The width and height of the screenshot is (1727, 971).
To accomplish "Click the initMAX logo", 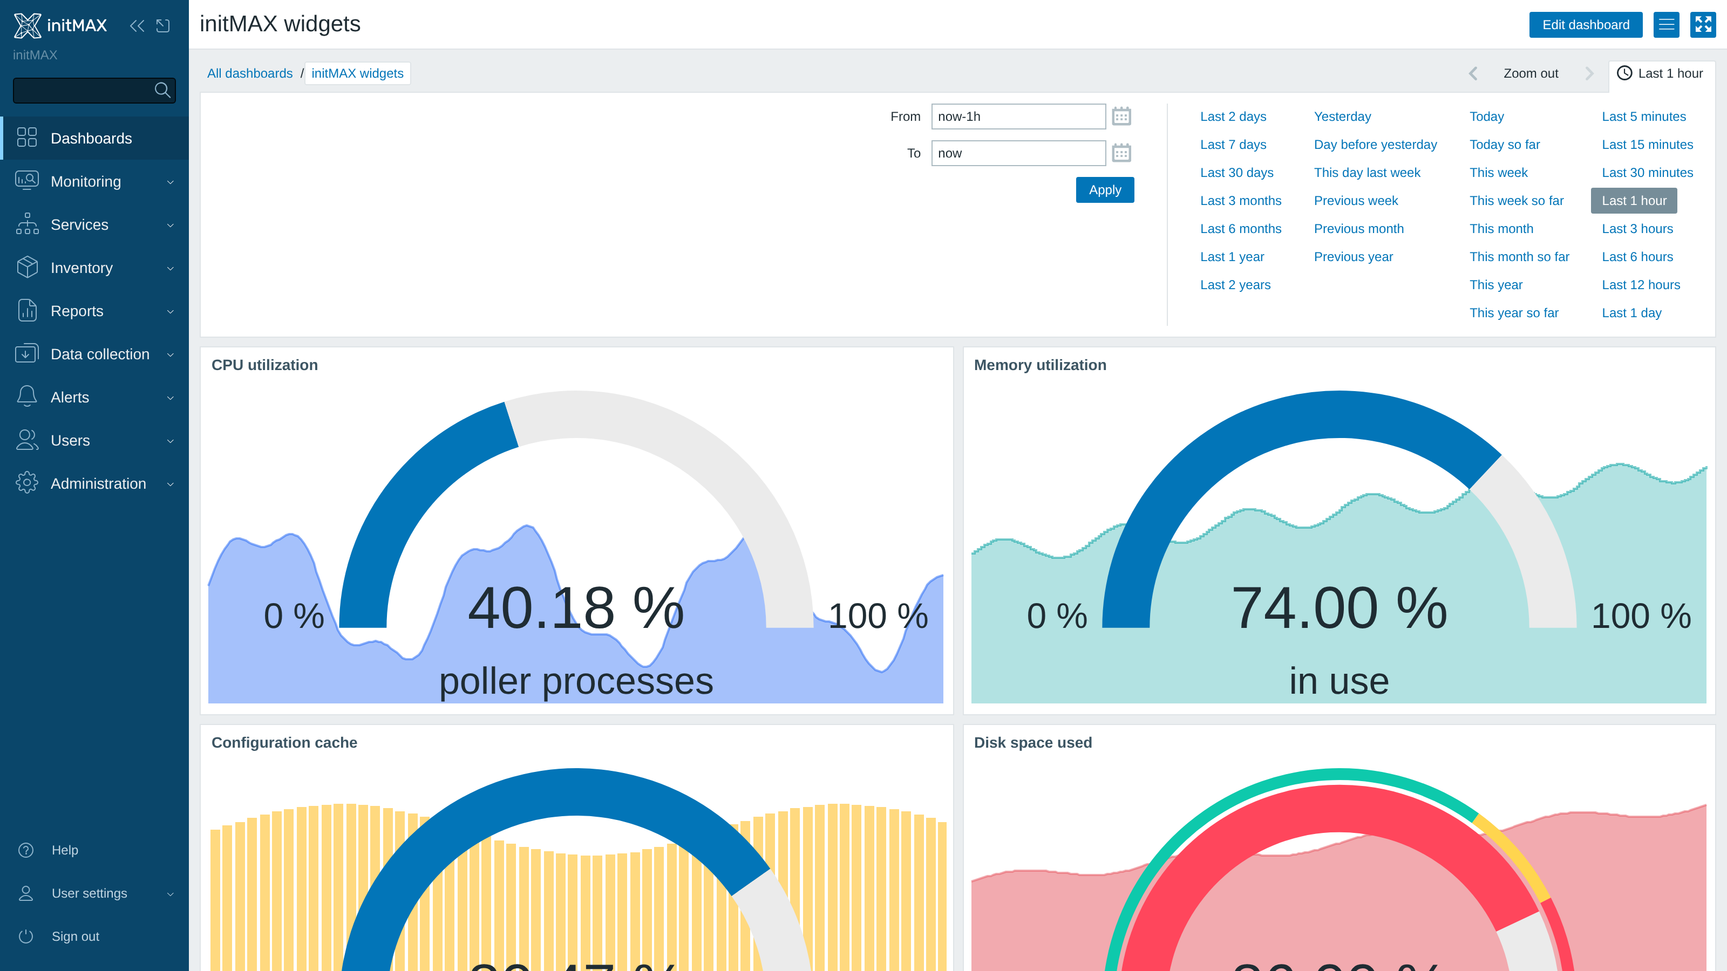I will point(60,25).
